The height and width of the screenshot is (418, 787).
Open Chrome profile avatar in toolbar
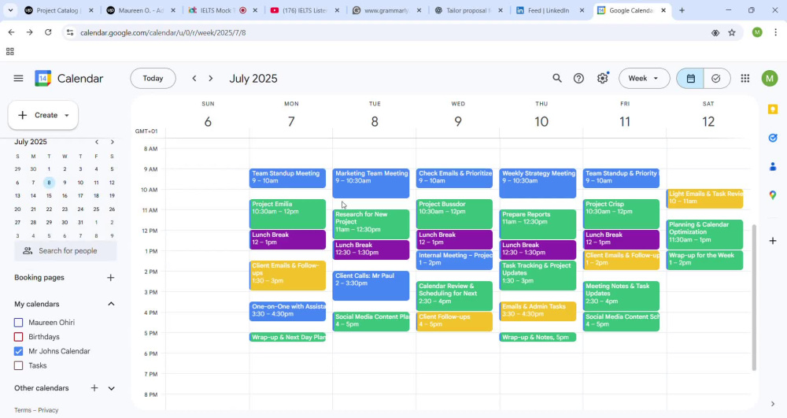[757, 32]
